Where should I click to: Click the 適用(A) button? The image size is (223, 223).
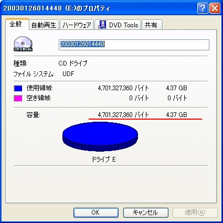click(x=195, y=213)
